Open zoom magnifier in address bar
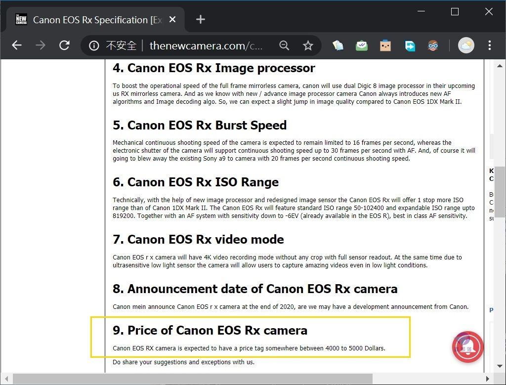 click(284, 45)
